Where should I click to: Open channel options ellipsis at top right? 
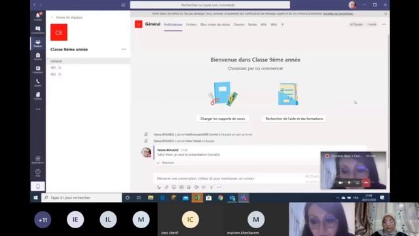[384, 24]
